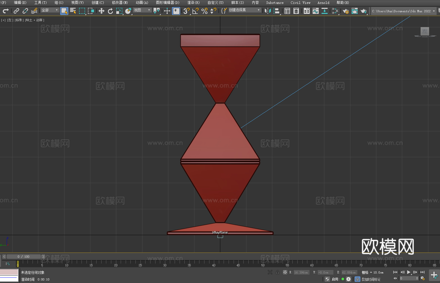Open the [左] viewport view menu
This screenshot has width=440, height=283.
[10, 20]
